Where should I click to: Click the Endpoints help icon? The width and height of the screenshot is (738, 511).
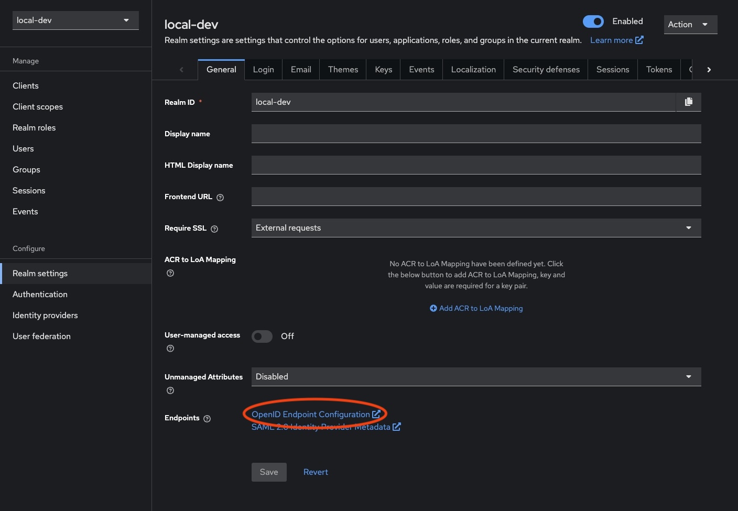pos(207,418)
